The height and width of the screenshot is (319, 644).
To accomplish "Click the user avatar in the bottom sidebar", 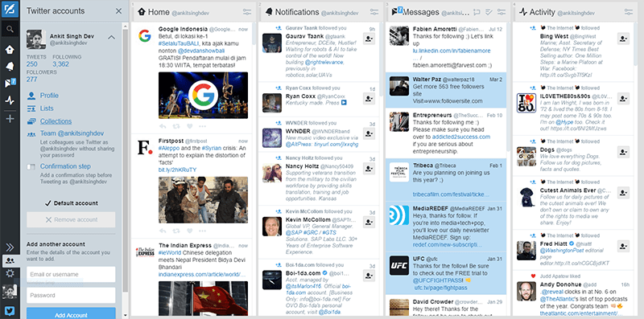I will pos(10,292).
